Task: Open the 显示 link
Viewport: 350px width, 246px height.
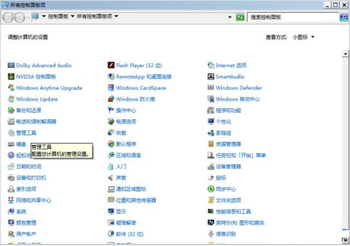Action: click(121, 212)
